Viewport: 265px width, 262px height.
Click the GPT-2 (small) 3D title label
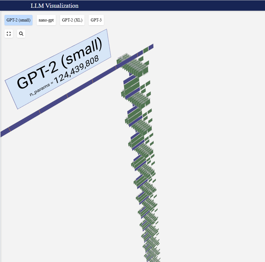click(x=59, y=63)
